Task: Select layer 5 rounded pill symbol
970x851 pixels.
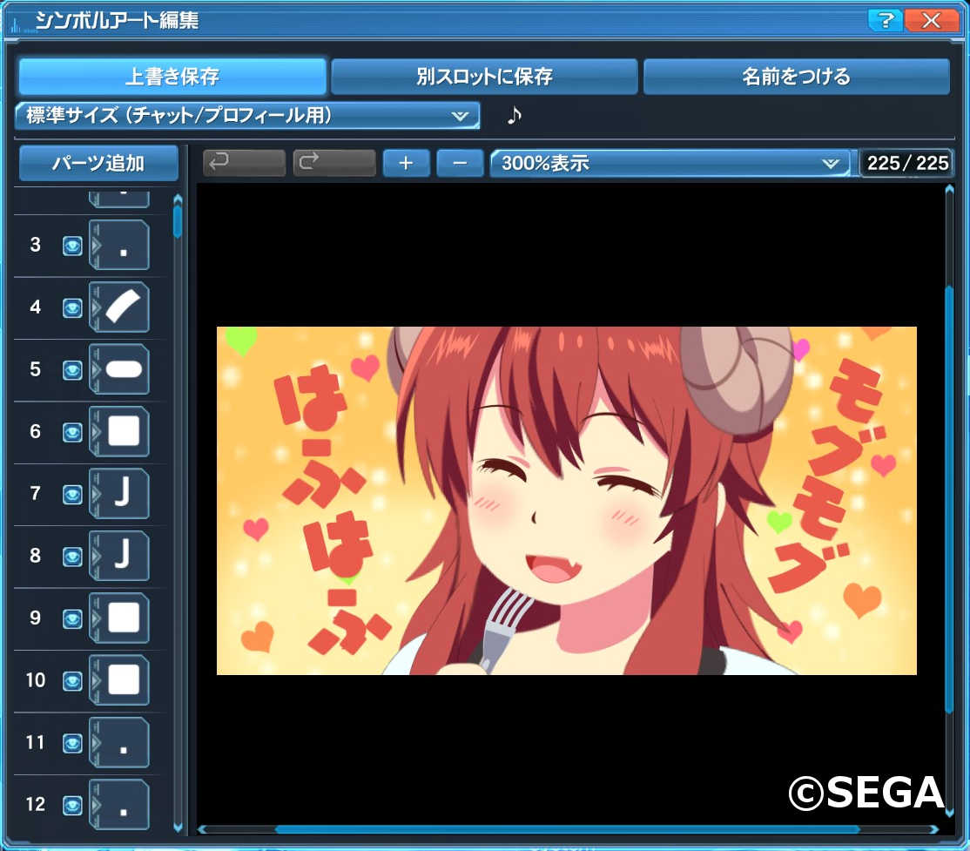Action: click(119, 369)
